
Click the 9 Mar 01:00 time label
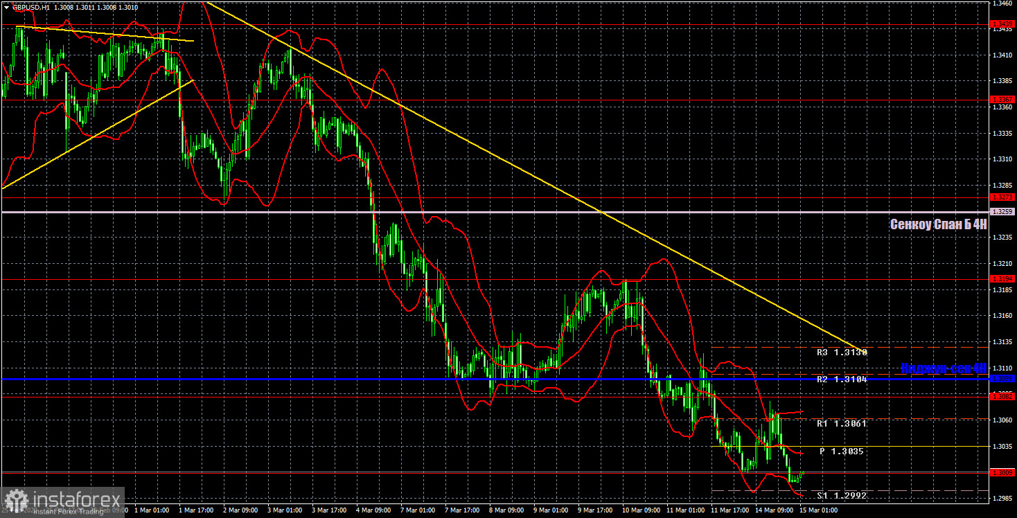click(x=551, y=510)
